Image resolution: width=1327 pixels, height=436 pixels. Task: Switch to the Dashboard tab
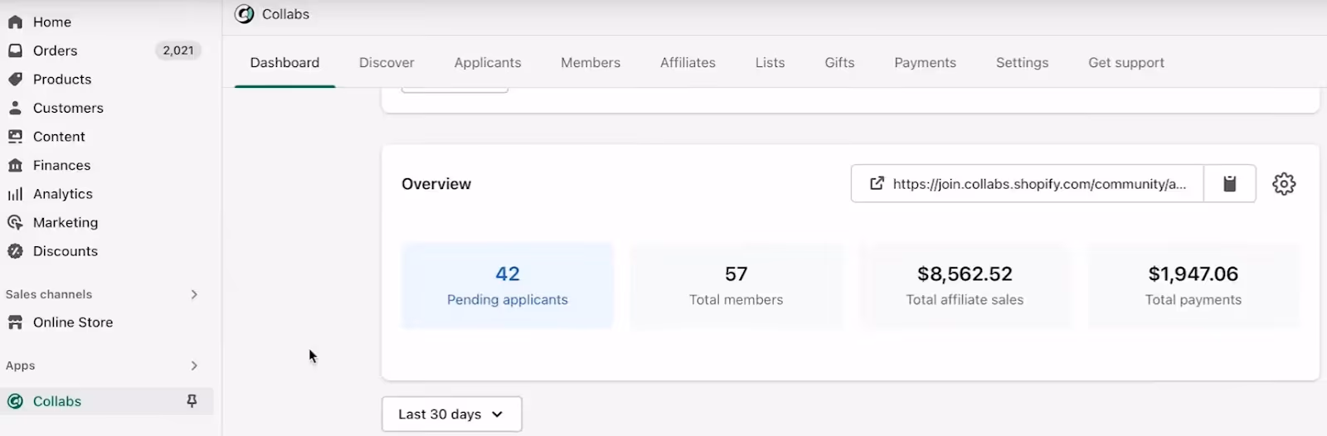pyautogui.click(x=284, y=63)
